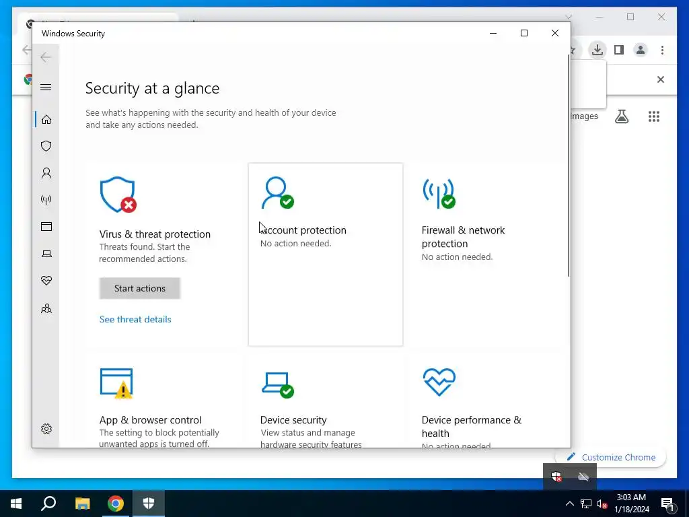Open Firewall & network protection heading
Viewport: 689px width, 517px height.
(463, 236)
